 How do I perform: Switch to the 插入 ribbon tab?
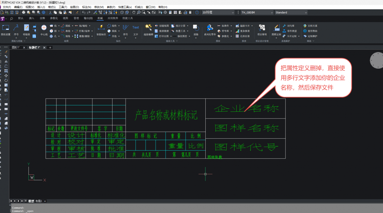point(31,18)
